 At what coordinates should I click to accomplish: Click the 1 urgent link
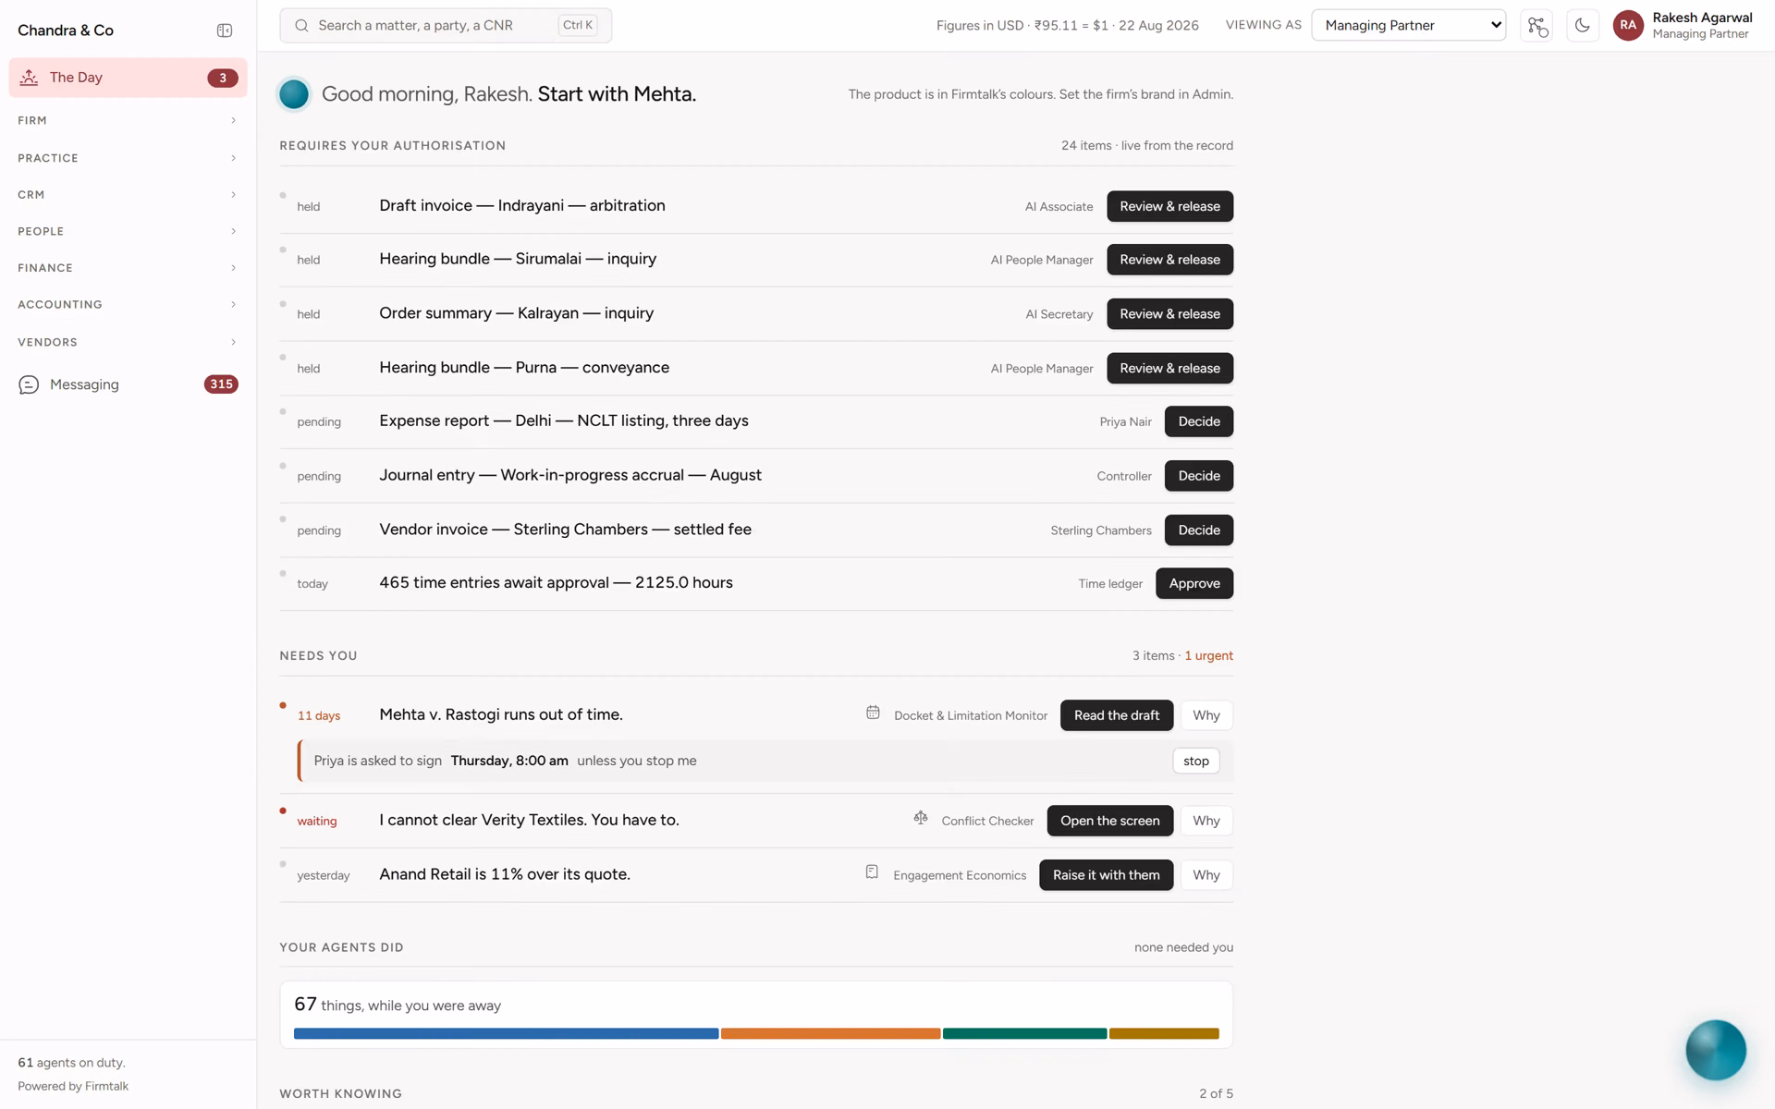point(1208,655)
